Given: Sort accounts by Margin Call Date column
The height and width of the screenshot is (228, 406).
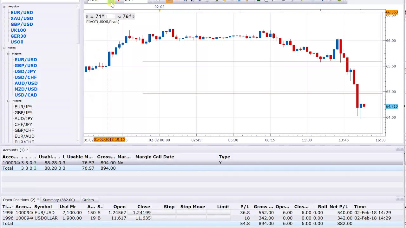Looking at the screenshot, I should (155, 157).
